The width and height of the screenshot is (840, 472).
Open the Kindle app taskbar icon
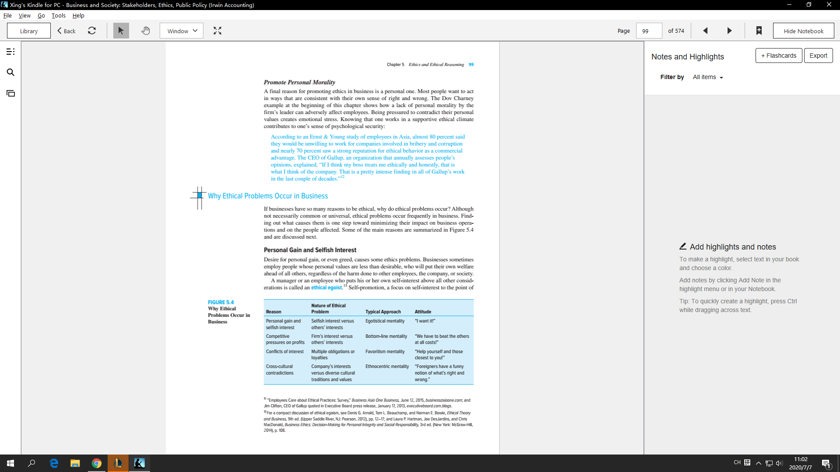(140, 463)
